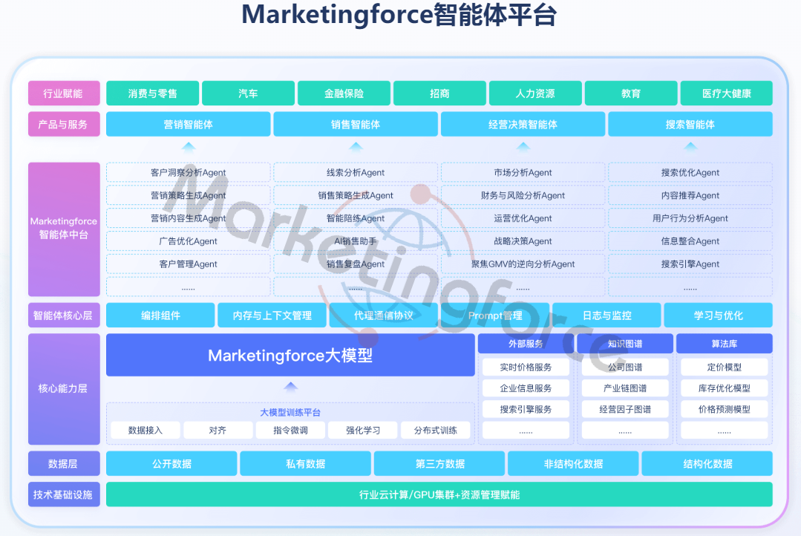
Task: Open the 外部服务 column header
Action: coord(526,344)
